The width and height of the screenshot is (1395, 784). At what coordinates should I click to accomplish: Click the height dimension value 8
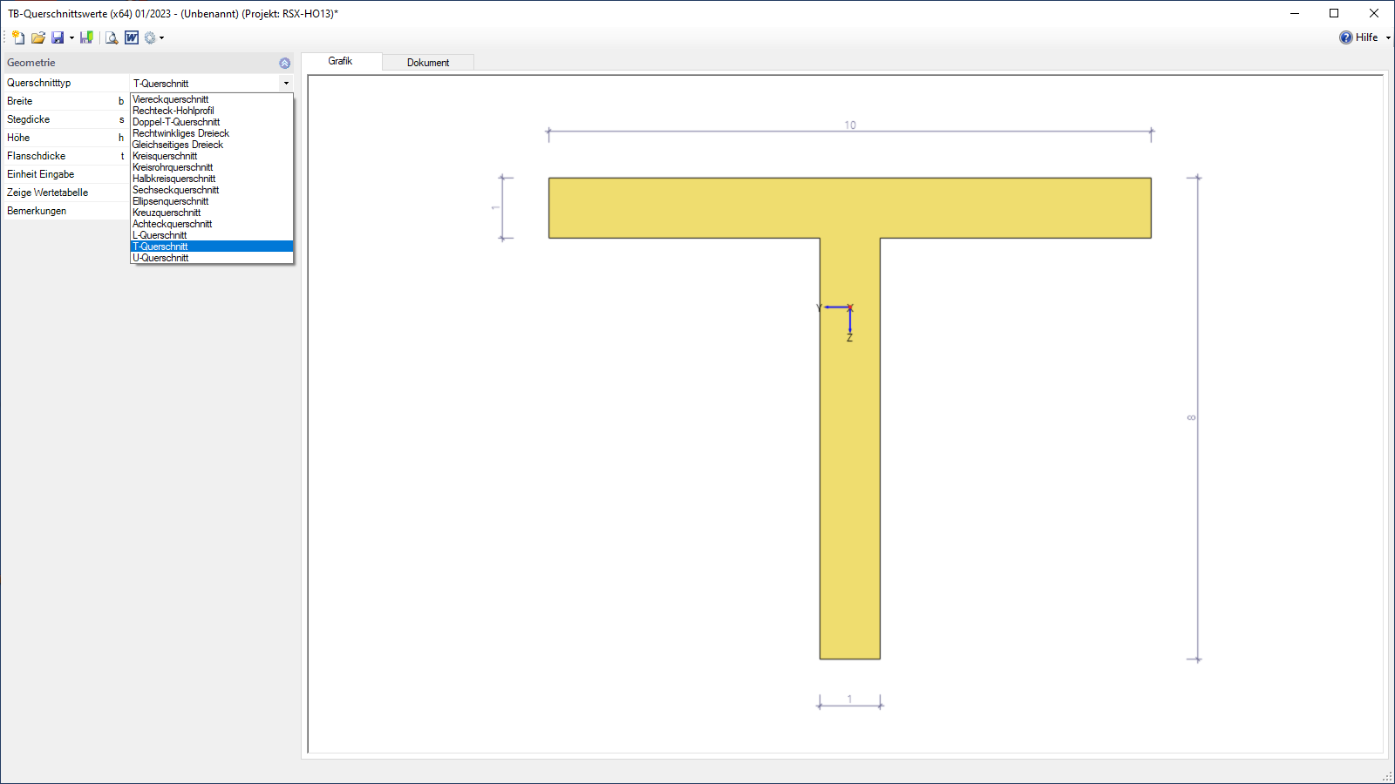pos(1191,418)
